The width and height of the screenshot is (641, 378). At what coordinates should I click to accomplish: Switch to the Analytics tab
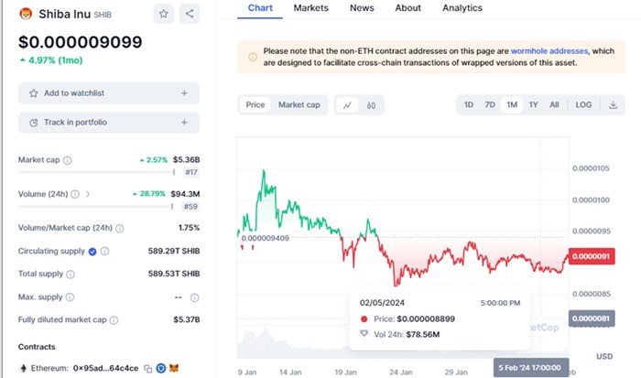[462, 8]
